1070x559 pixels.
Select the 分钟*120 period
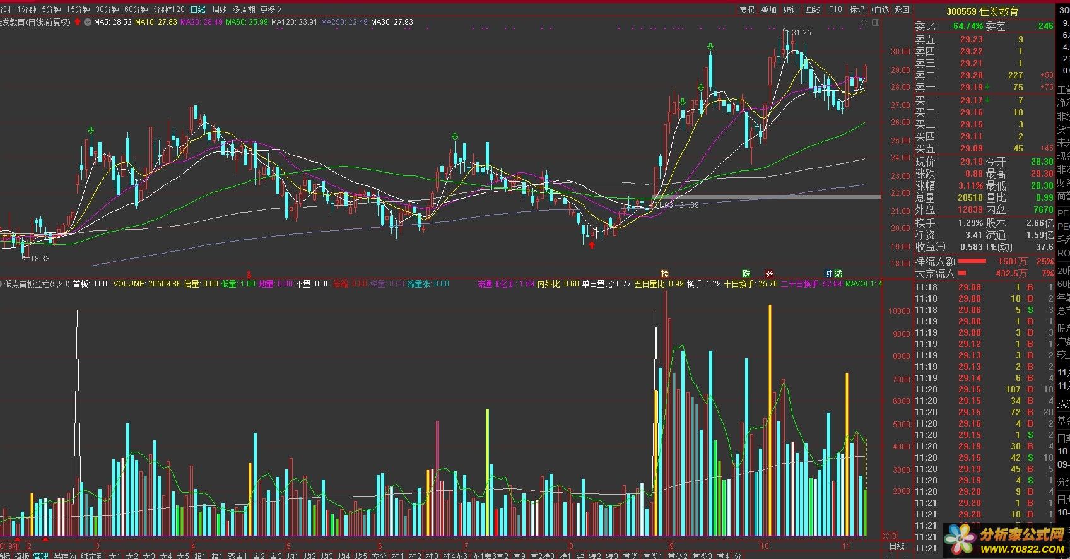169,9
